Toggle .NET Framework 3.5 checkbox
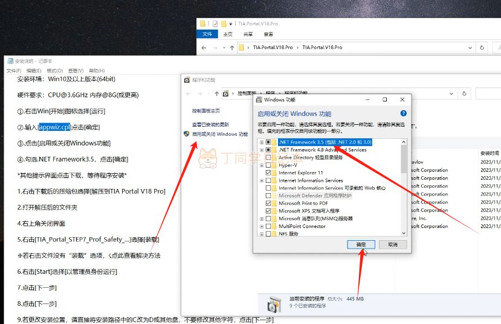This screenshot has height=324, width=501. click(268, 142)
